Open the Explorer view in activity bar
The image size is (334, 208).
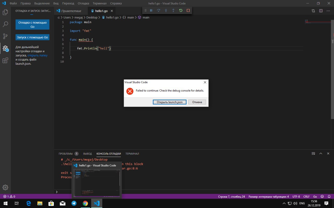[5, 12]
